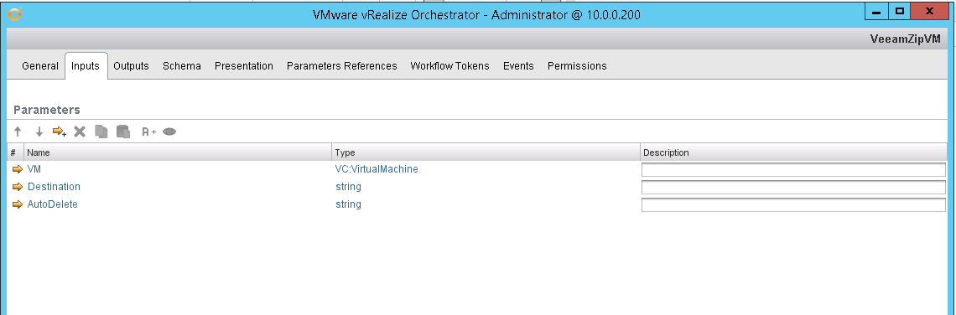Viewport: 956px width, 315px height.
Task: Click the delete parameter X icon
Action: [x=80, y=132]
